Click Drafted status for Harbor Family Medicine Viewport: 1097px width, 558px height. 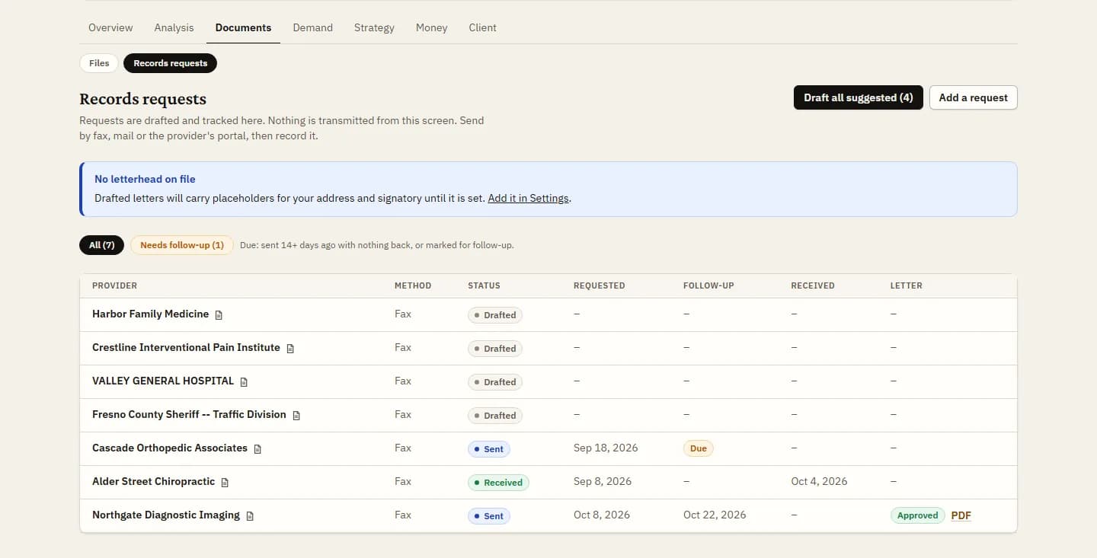pos(494,314)
